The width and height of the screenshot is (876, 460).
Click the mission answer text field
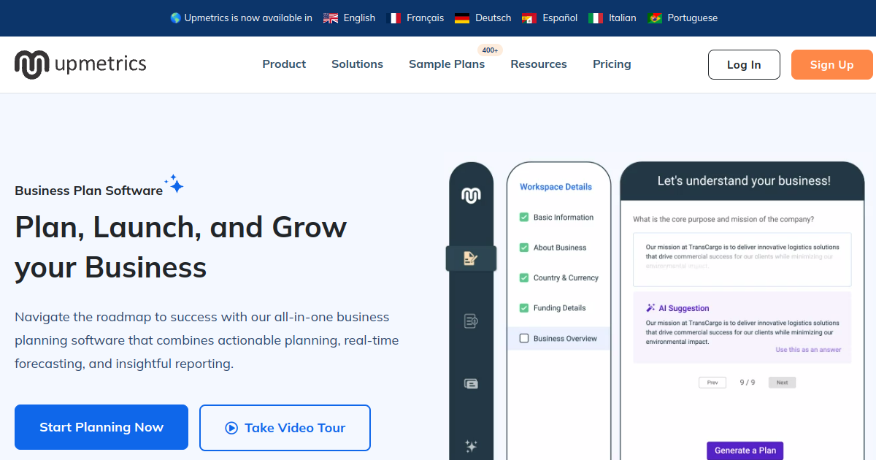(742, 260)
